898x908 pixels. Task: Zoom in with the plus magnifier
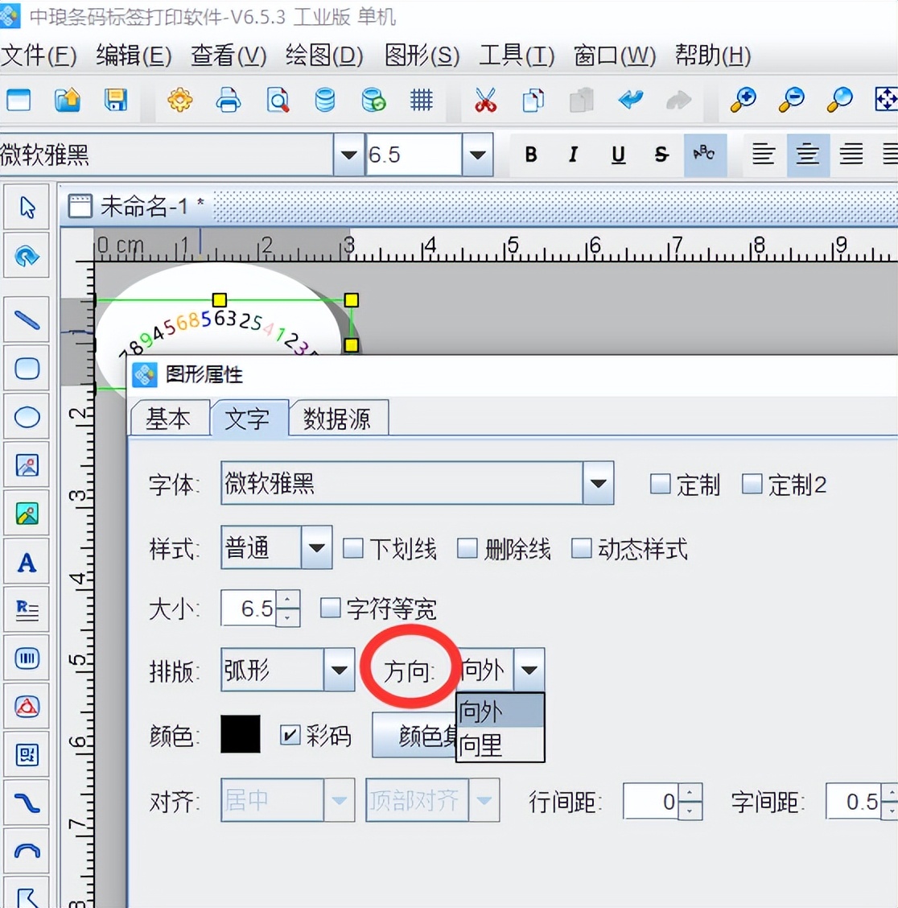click(744, 100)
